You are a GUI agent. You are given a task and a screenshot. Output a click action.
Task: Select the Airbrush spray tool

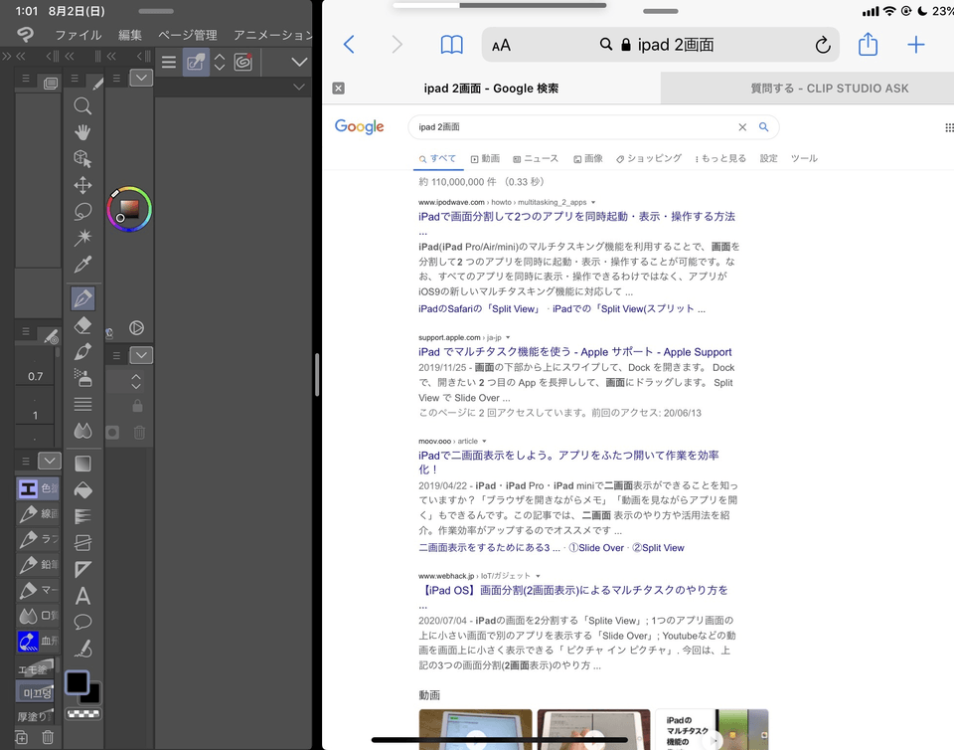pos(82,377)
